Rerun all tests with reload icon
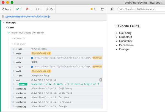 click(x=102, y=9)
